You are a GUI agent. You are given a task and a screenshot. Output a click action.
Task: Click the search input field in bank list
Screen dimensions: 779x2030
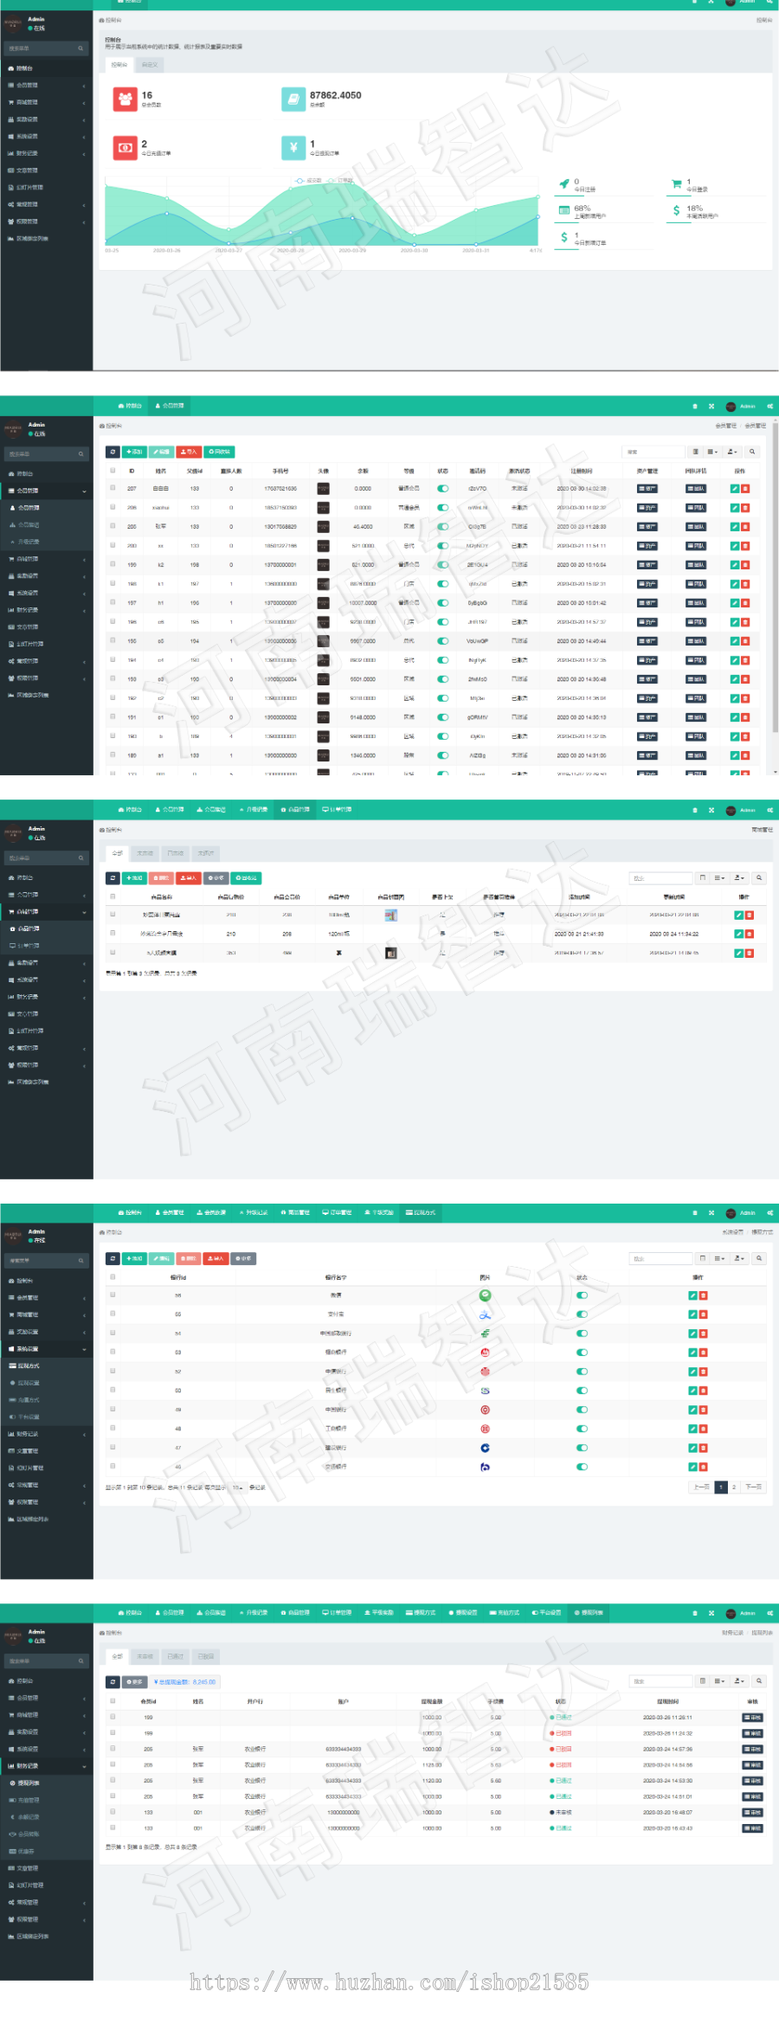point(660,1259)
